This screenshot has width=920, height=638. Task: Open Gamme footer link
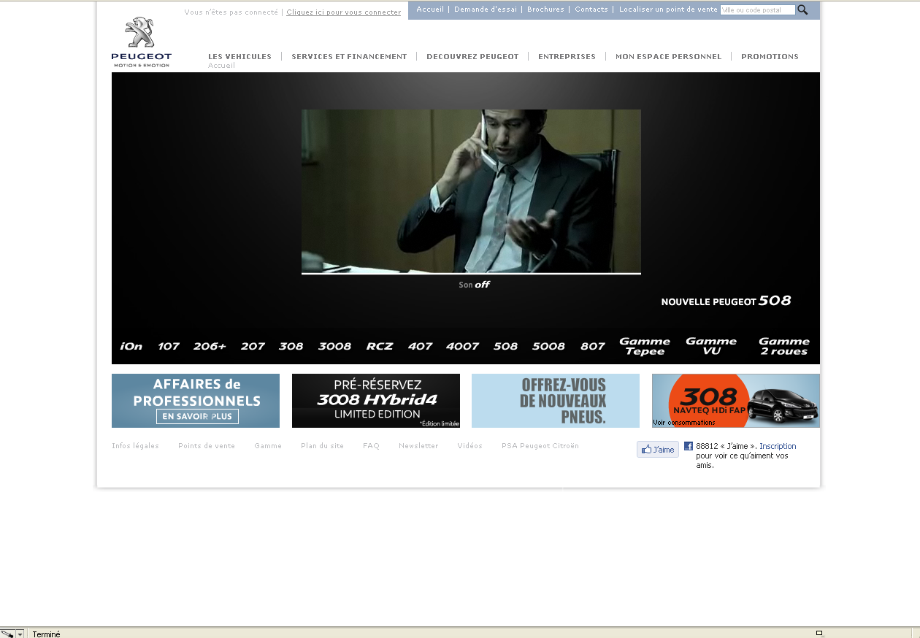[x=268, y=446]
